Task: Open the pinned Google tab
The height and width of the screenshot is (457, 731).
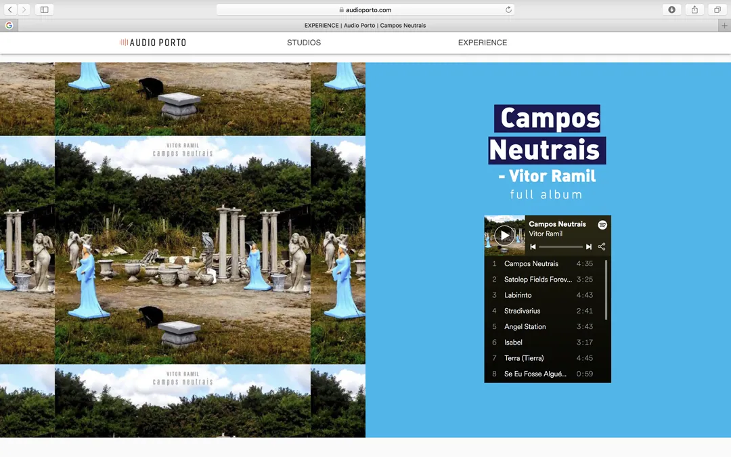Action: pyautogui.click(x=9, y=26)
